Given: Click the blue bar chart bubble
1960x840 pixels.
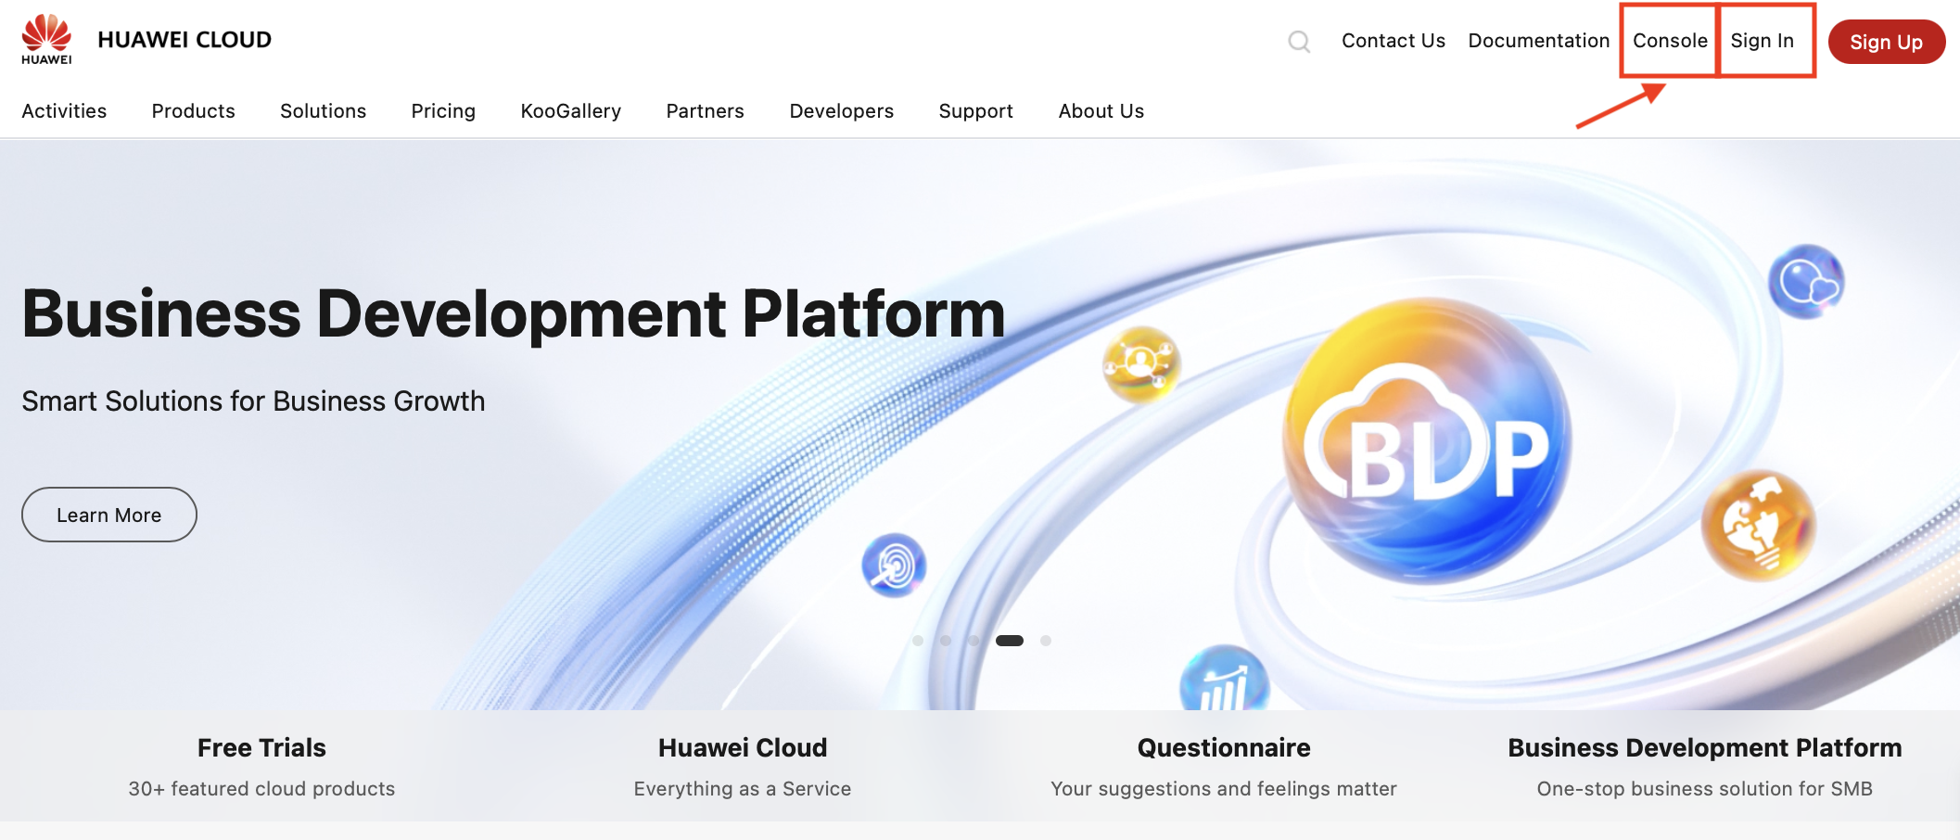Looking at the screenshot, I should [x=1224, y=682].
